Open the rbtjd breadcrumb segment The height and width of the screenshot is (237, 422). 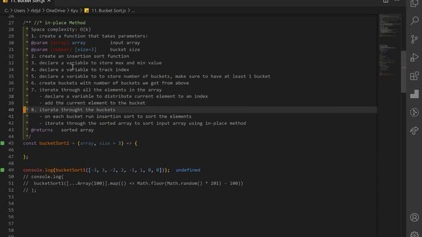coord(36,11)
